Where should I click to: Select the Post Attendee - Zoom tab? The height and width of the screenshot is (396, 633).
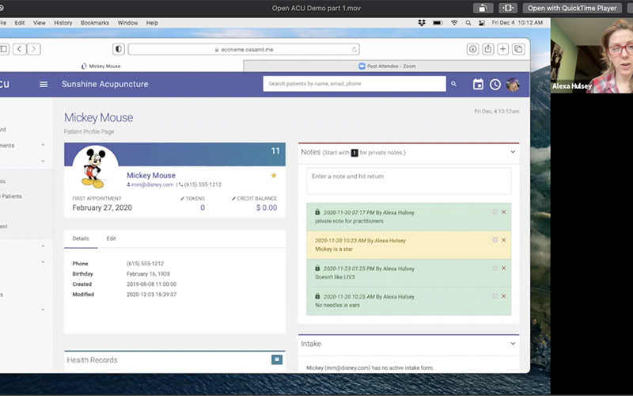[x=387, y=66]
